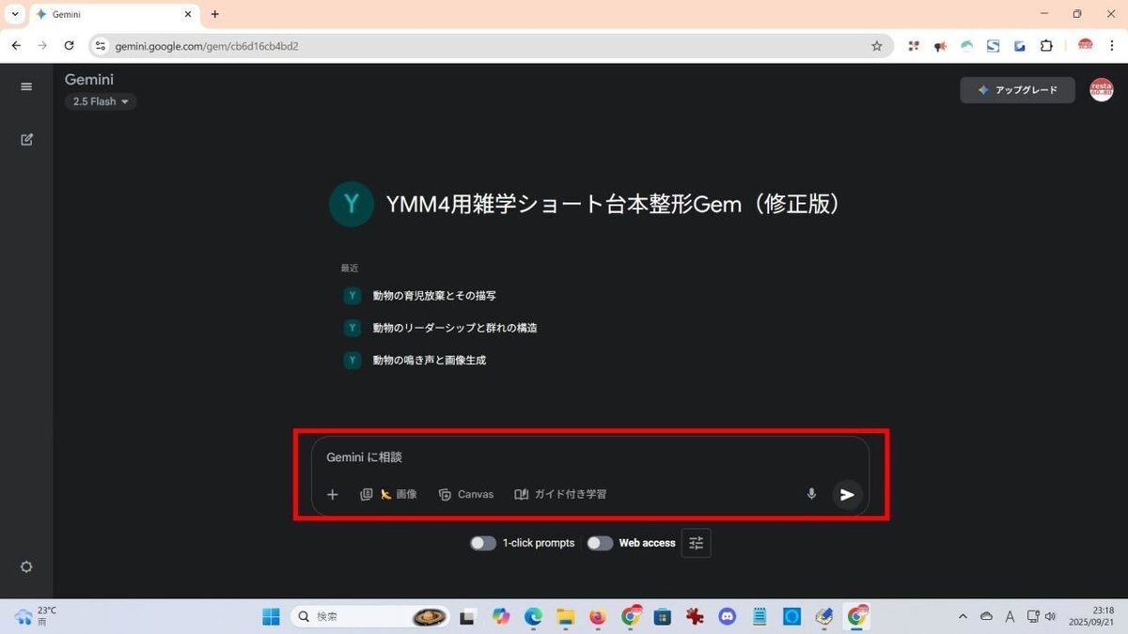Open the tune settings next to Web access
This screenshot has width=1128, height=634.
(x=696, y=543)
